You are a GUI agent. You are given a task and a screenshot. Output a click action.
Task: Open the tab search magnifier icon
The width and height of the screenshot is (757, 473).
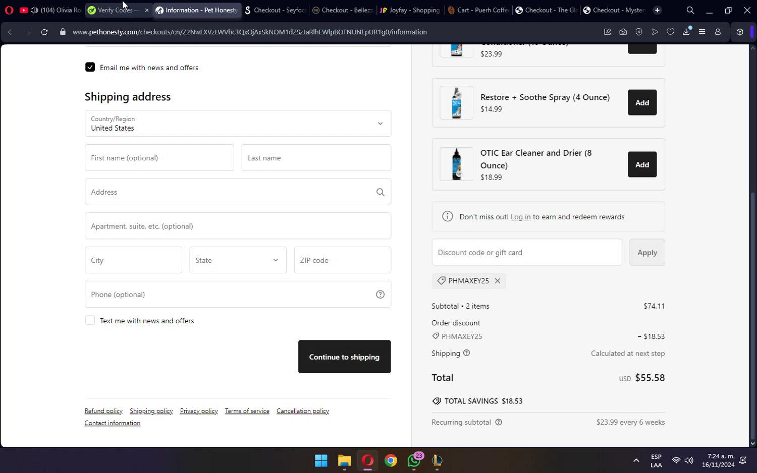coord(690,10)
